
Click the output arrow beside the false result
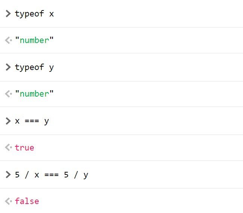[x=8, y=201]
